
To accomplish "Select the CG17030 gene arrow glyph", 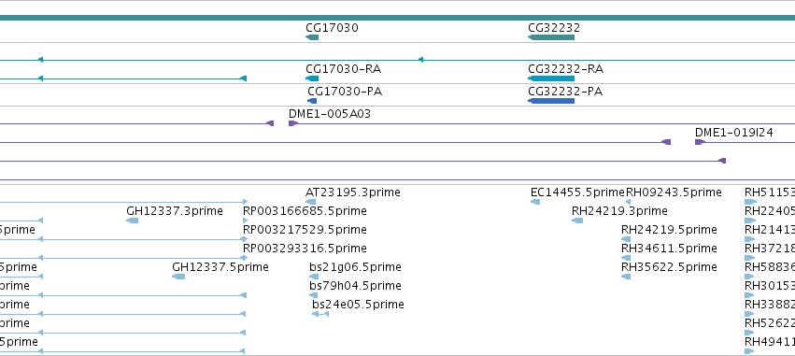I will 312,37.
